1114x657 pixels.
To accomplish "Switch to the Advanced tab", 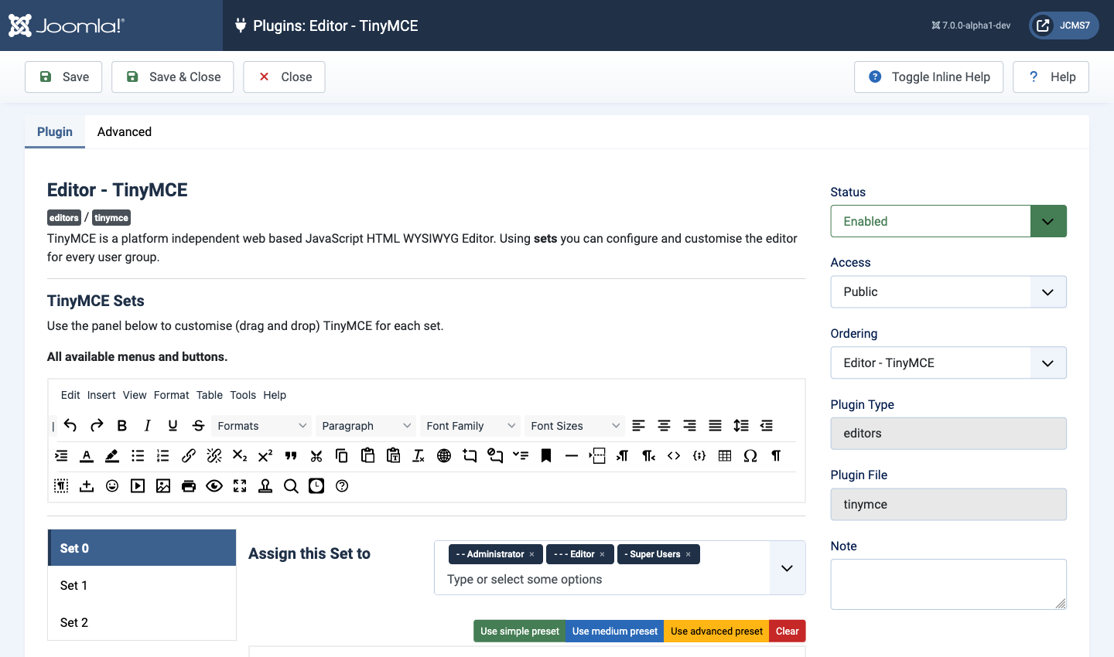I will tap(125, 131).
